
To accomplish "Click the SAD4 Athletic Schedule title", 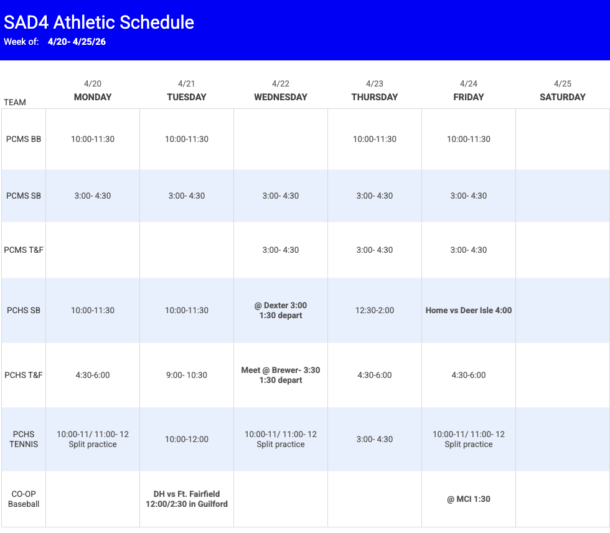I will 99,22.
